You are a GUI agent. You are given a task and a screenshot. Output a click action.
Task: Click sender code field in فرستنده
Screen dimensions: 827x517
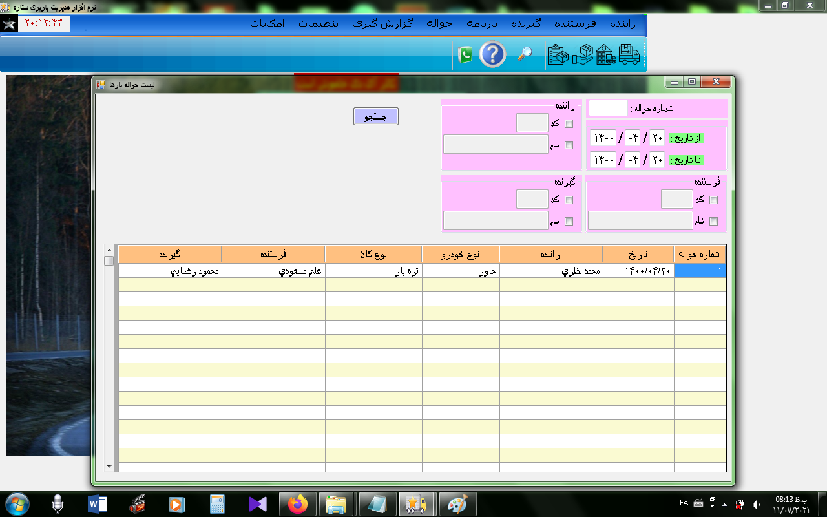point(677,199)
